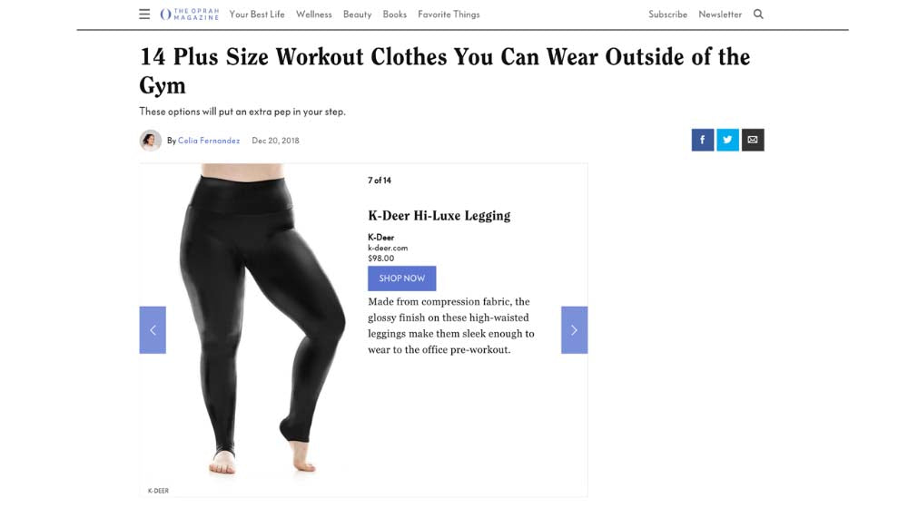Image resolution: width=908 pixels, height=508 pixels.
Task: Click the Subscribe link
Action: pyautogui.click(x=667, y=15)
